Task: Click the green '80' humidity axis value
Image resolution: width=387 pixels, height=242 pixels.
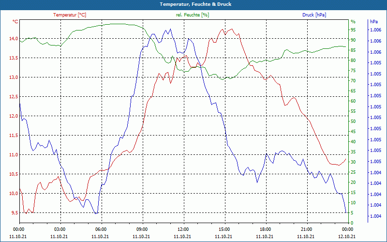Action: pyautogui.click(x=353, y=60)
